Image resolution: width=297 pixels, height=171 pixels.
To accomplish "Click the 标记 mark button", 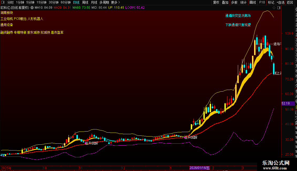I will [271, 2].
